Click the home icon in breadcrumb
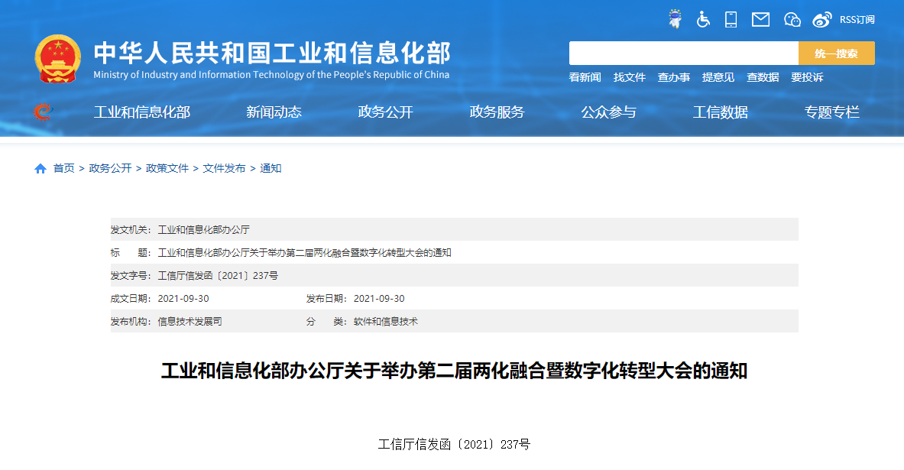Screen dimensions: 904x470 point(41,168)
